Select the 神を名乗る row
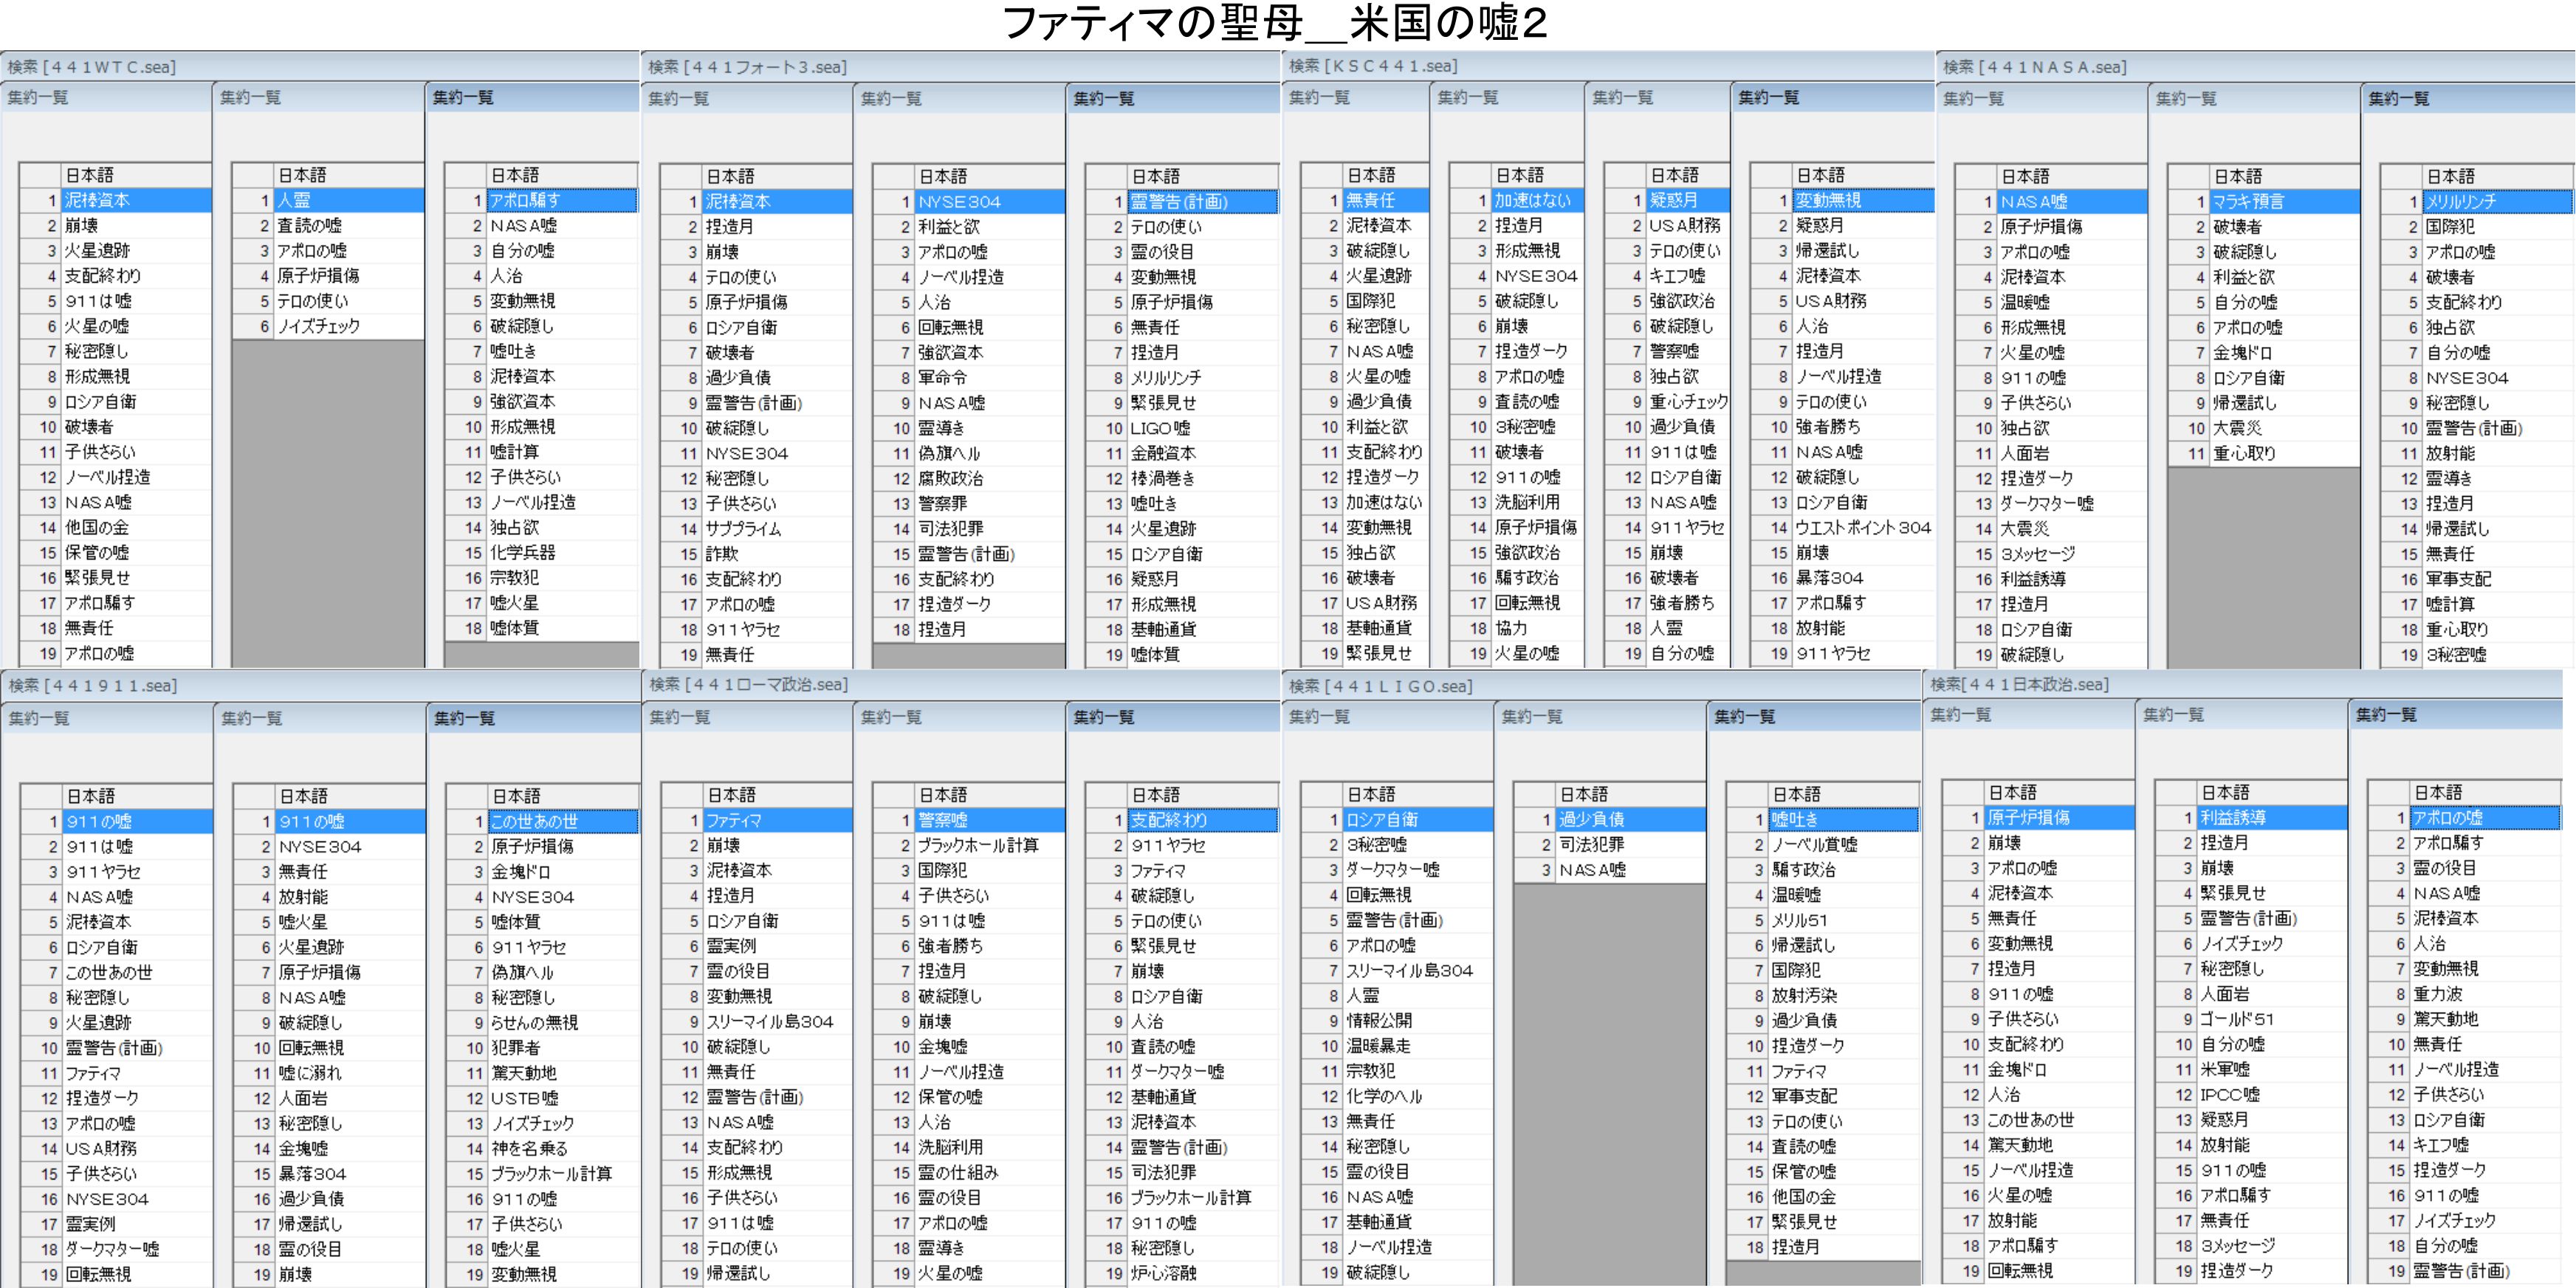The image size is (2576, 1288). [x=529, y=1148]
